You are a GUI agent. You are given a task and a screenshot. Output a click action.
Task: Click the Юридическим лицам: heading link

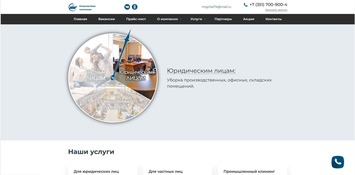201,71
